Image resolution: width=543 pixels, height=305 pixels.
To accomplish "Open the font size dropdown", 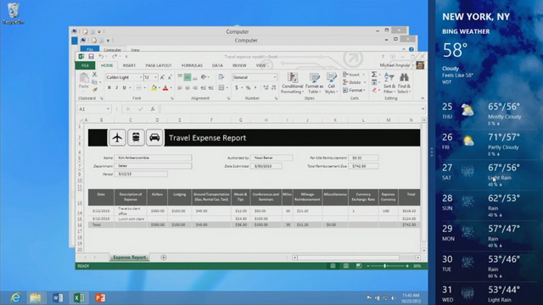I will click(155, 77).
